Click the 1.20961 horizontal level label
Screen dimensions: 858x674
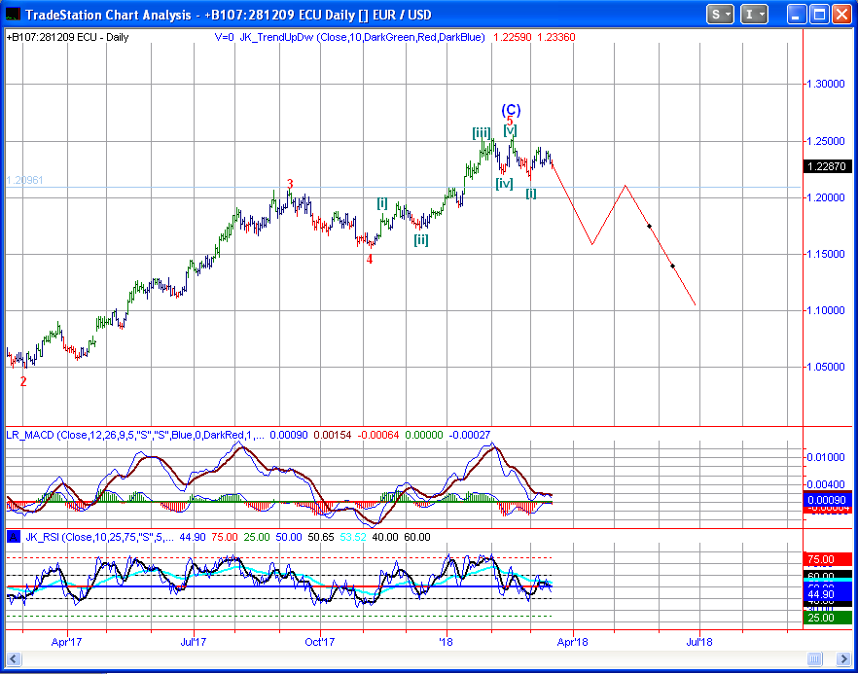point(24,180)
